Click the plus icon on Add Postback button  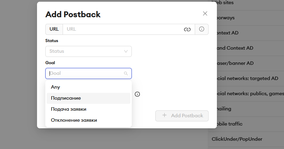(x=164, y=115)
